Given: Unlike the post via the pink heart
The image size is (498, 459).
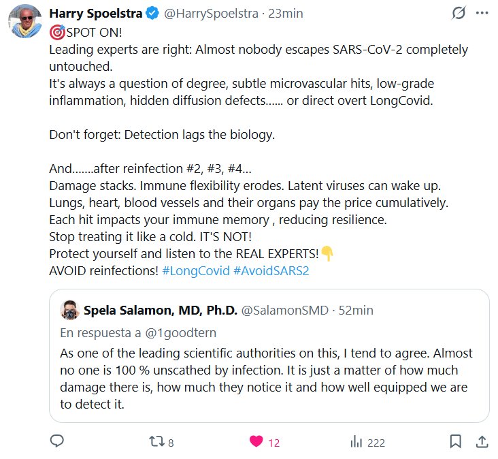Looking at the screenshot, I should [256, 442].
